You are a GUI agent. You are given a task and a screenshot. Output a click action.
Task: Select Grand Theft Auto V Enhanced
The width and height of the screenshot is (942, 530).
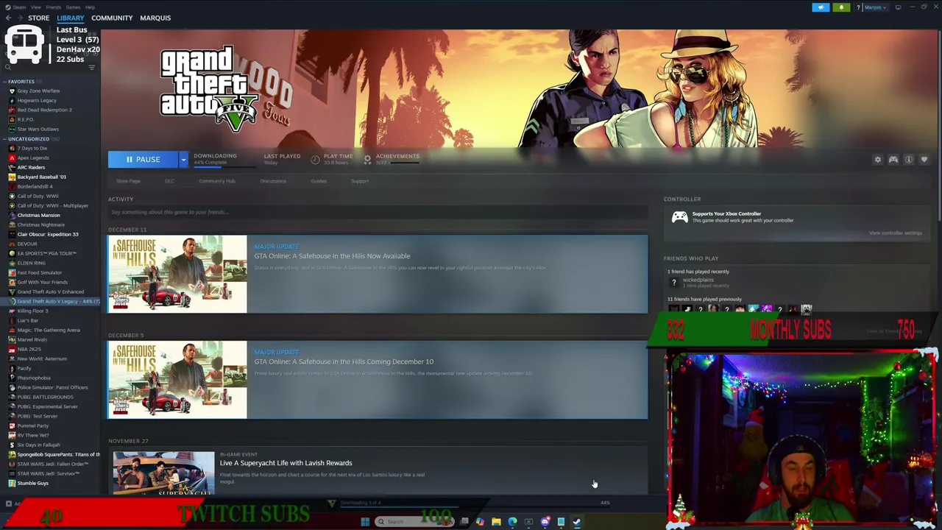coord(50,291)
